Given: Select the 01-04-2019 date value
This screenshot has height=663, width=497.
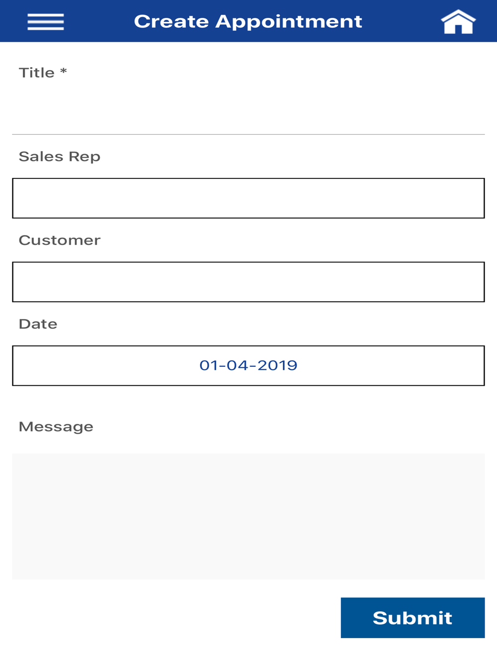Looking at the screenshot, I should tap(248, 365).
